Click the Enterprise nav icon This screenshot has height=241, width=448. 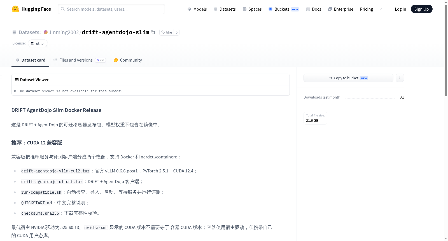tap(330, 9)
